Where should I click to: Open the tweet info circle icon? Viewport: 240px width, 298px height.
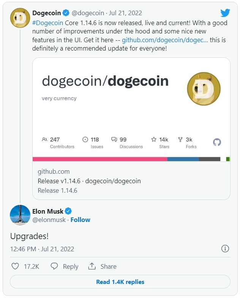tap(225, 249)
